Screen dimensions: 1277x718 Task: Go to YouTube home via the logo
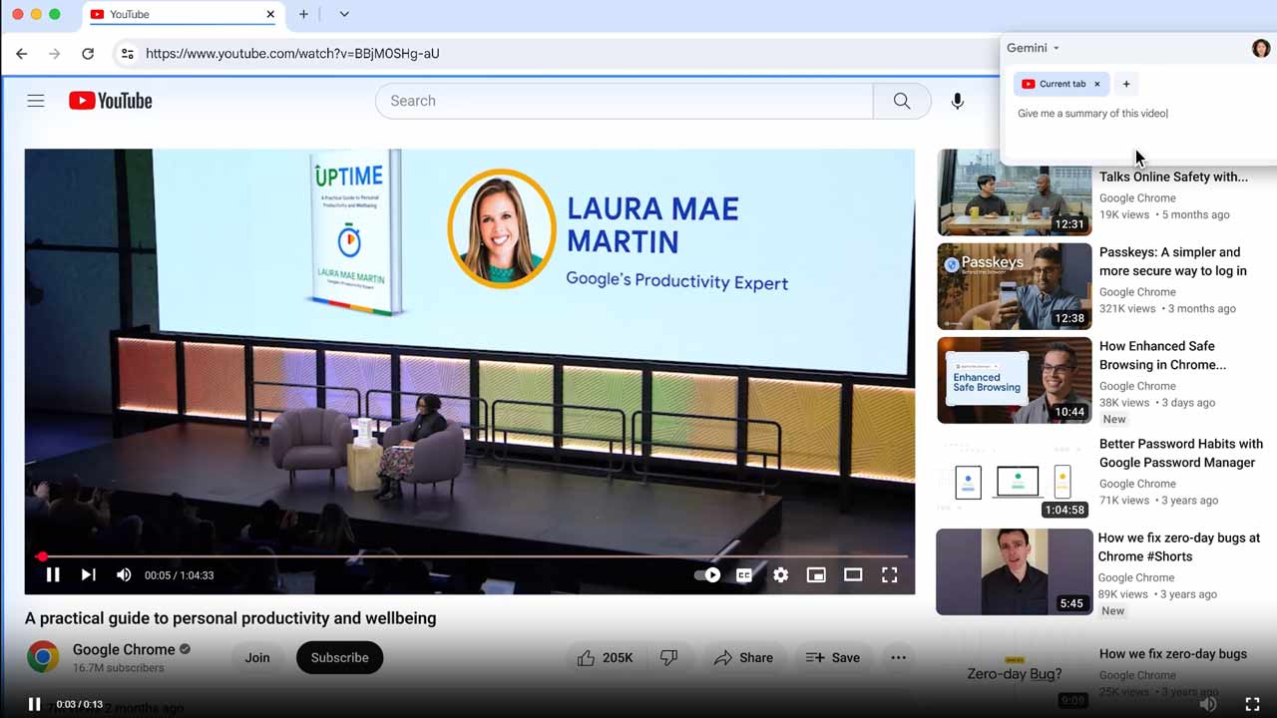[x=111, y=101]
